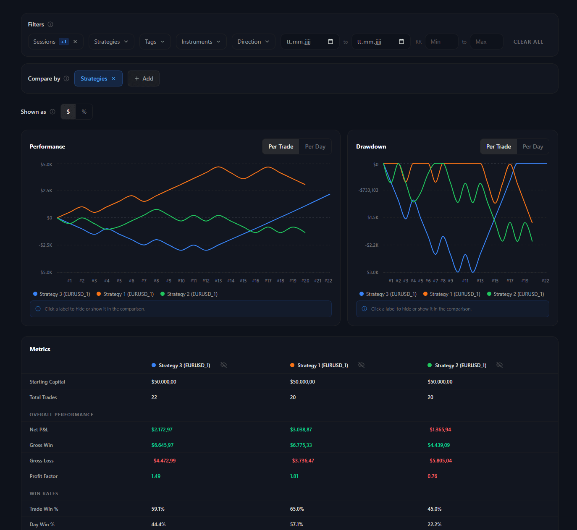Click the Strategy 1 header in Metrics
Screen dimensions: 577x530
click(323, 366)
